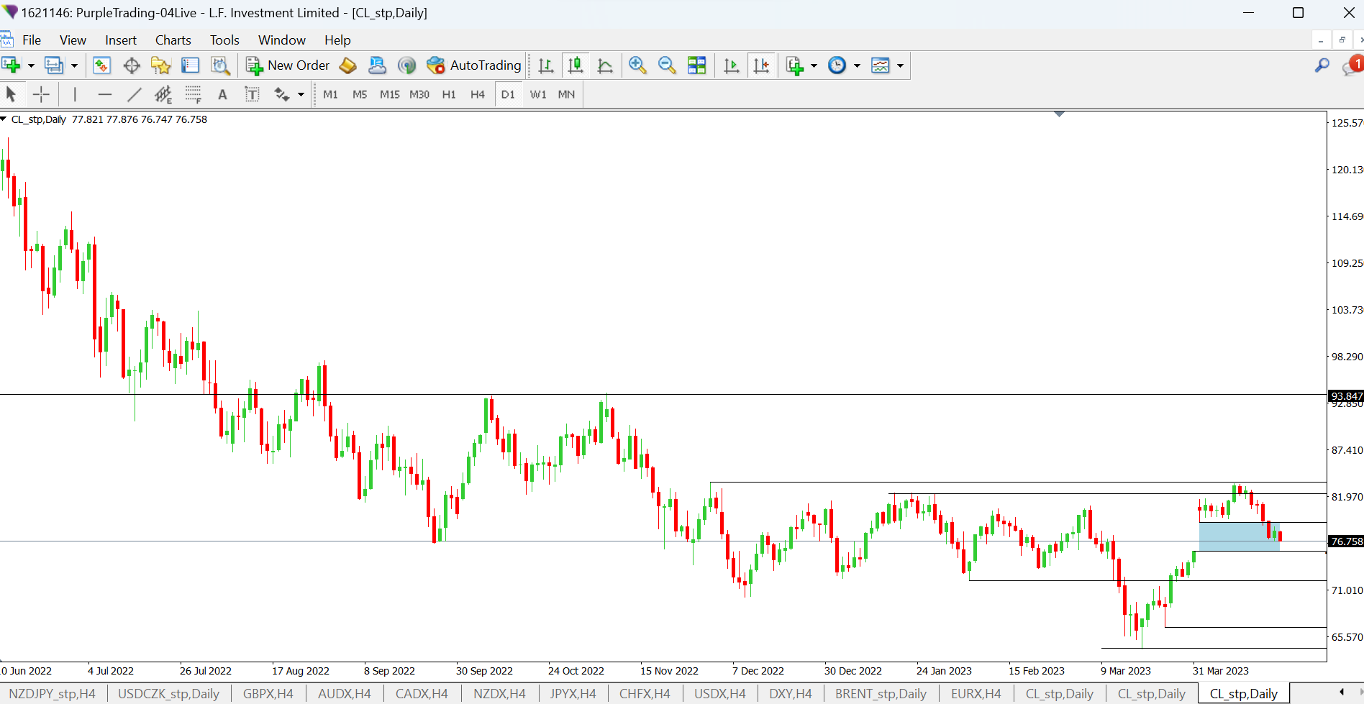Switch timeframe to MN
Image resolution: width=1364 pixels, height=704 pixels.
566,94
